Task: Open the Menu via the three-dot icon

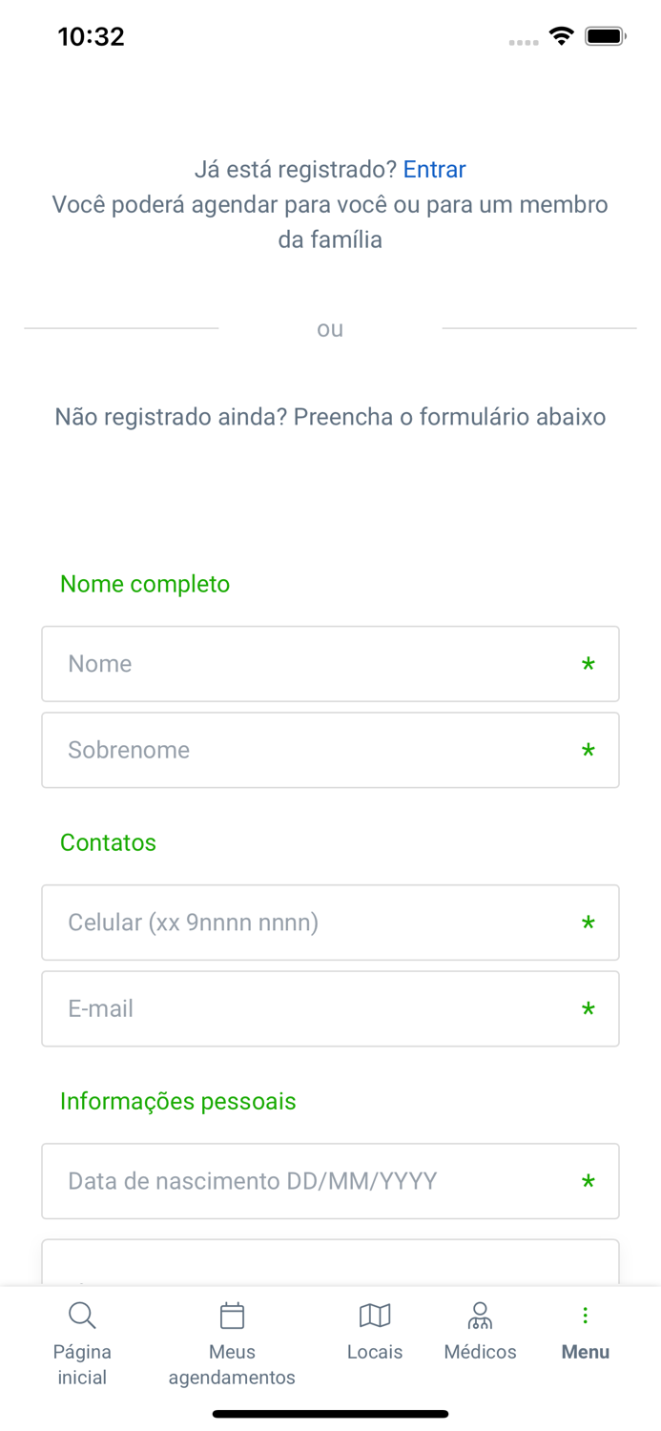Action: (x=585, y=1315)
